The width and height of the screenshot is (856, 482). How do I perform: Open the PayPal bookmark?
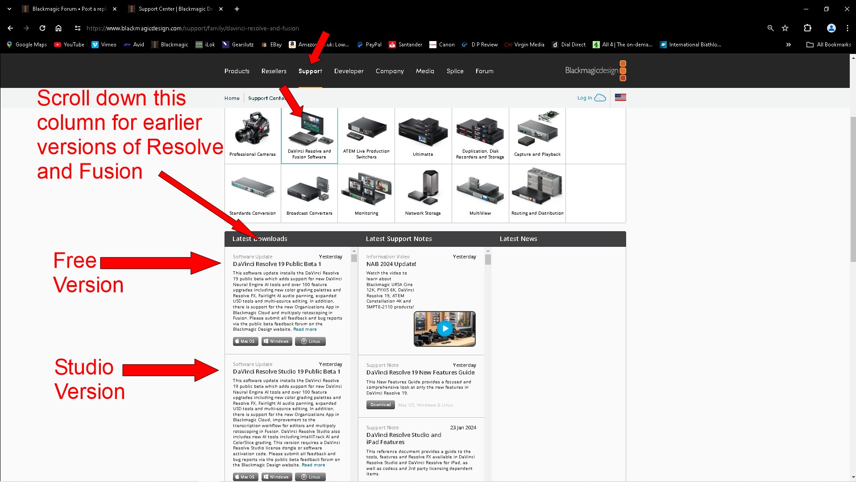click(369, 45)
